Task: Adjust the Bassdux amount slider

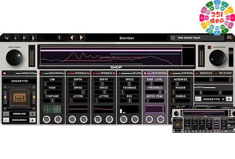Action: coord(204,80)
